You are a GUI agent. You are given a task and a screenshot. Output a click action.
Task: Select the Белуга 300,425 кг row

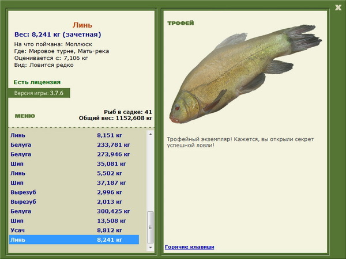[74, 211]
